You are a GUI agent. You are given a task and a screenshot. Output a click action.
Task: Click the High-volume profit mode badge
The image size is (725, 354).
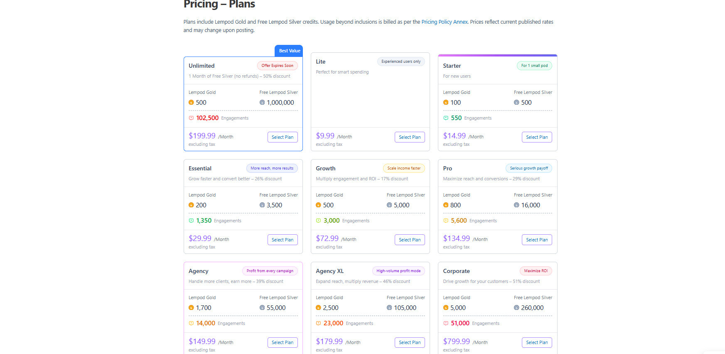[398, 271]
